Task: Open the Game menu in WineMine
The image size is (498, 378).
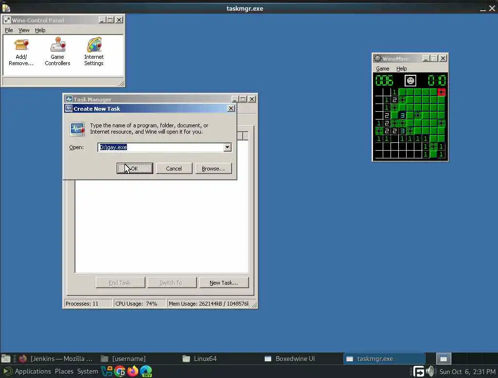Action: (382, 69)
